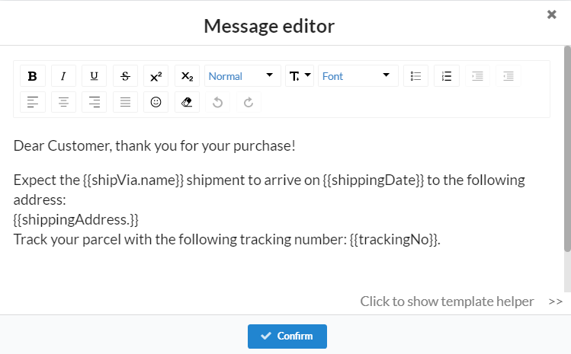571x354 pixels.
Task: Redo the last edit
Action: 249,102
